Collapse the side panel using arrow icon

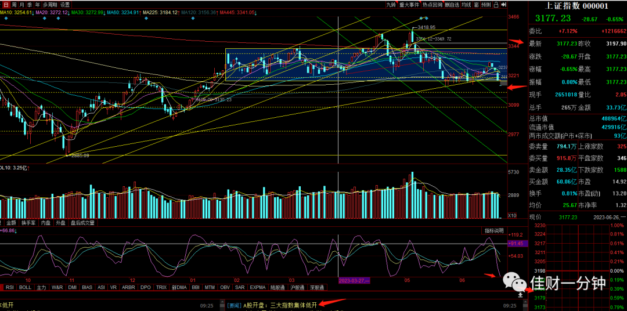pos(503,5)
